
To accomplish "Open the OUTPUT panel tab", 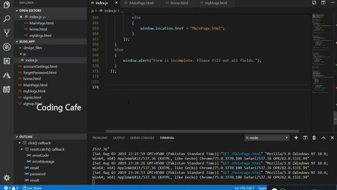I will click(x=118, y=138).
